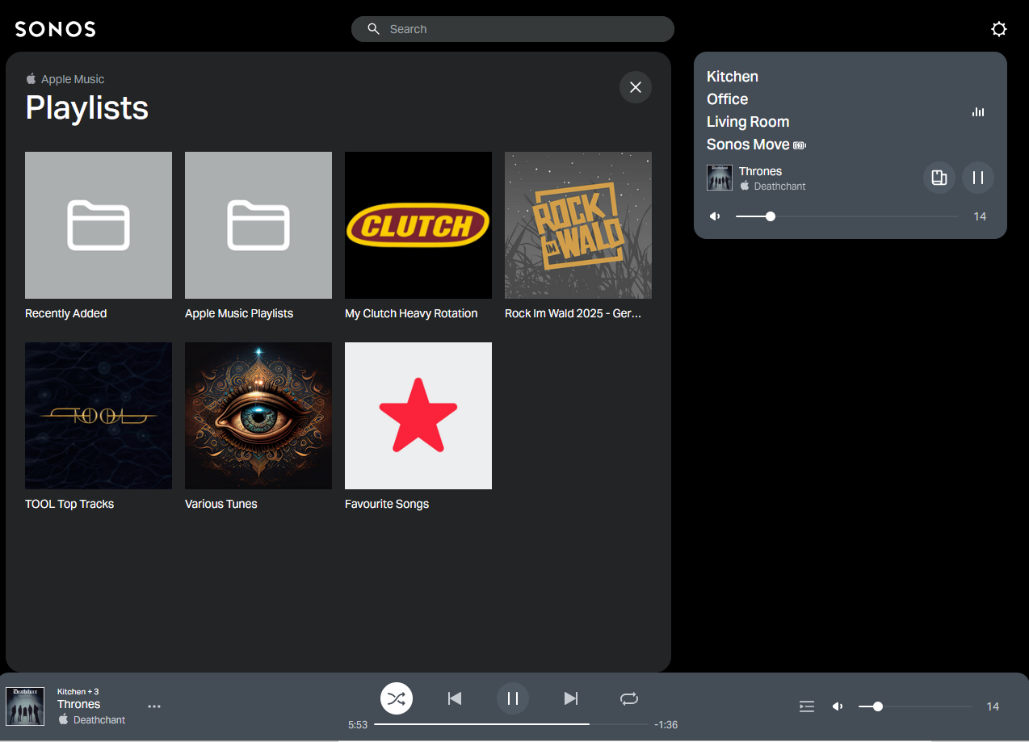Click Deathchant artist in bottom player
1029x742 pixels.
click(x=99, y=719)
